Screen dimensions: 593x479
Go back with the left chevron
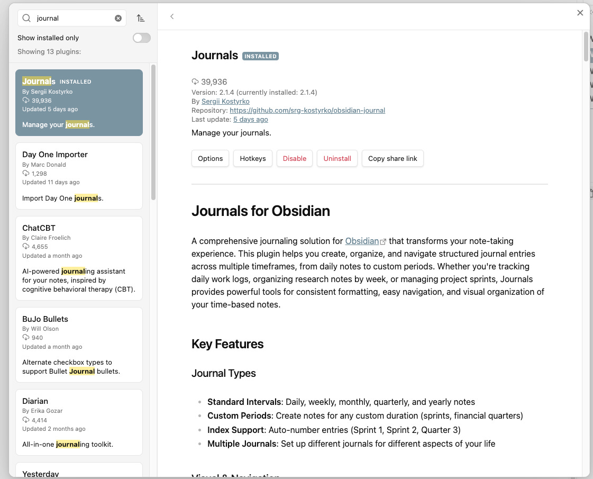point(172,16)
